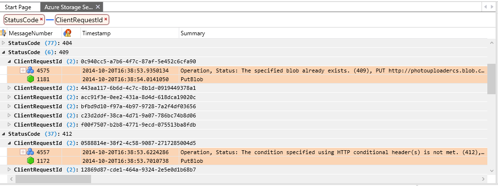This screenshot has height=186, width=498.
Task: Select message number 1172
Action: pos(43,161)
